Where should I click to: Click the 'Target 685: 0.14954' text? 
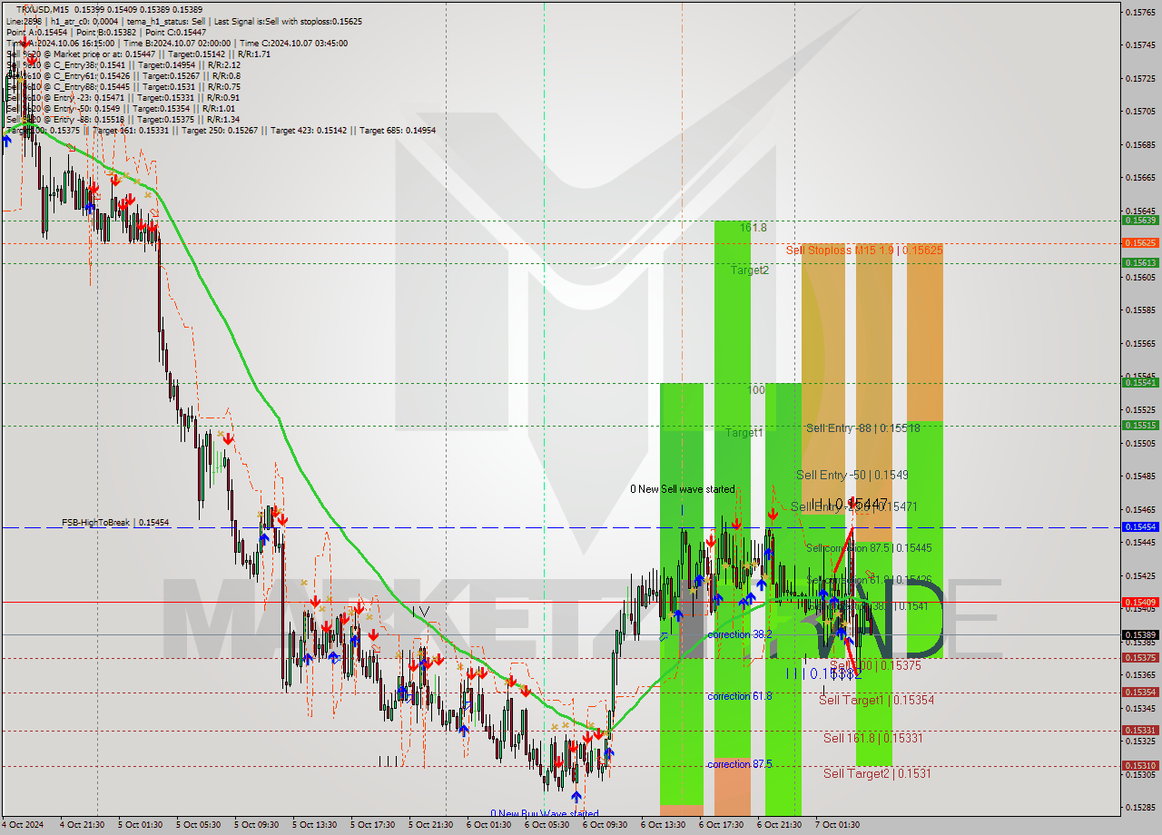point(398,130)
